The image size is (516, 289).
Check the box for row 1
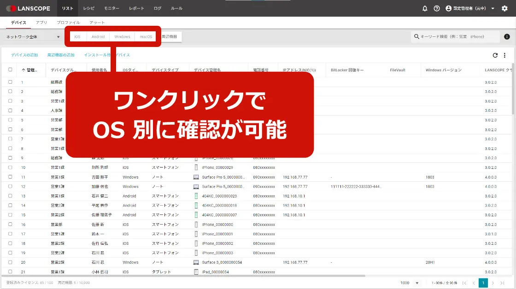[x=10, y=82]
